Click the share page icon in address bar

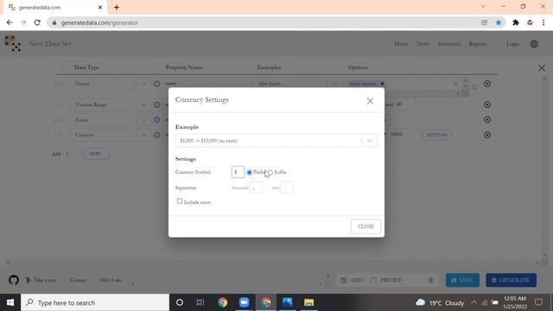tap(484, 22)
